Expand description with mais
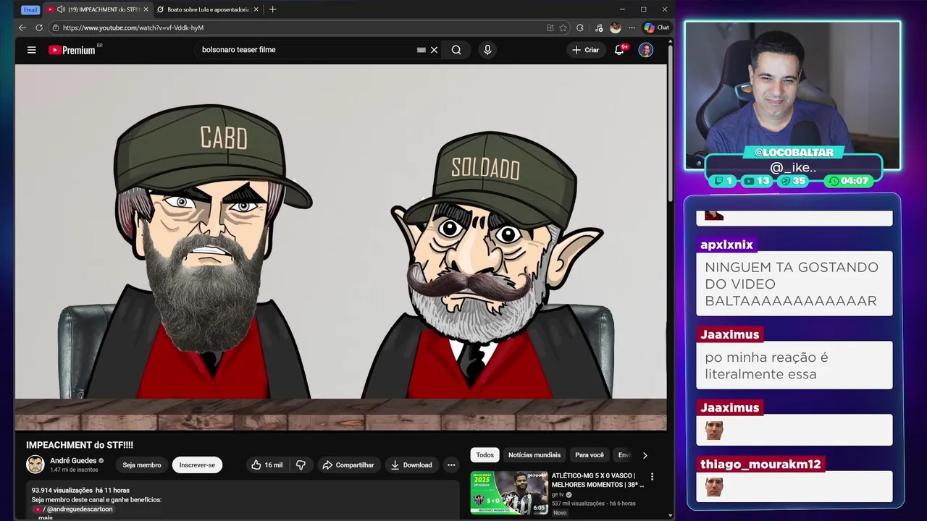The image size is (927, 521). [x=46, y=517]
